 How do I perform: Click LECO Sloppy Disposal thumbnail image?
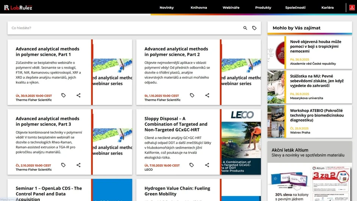tap(241, 142)
